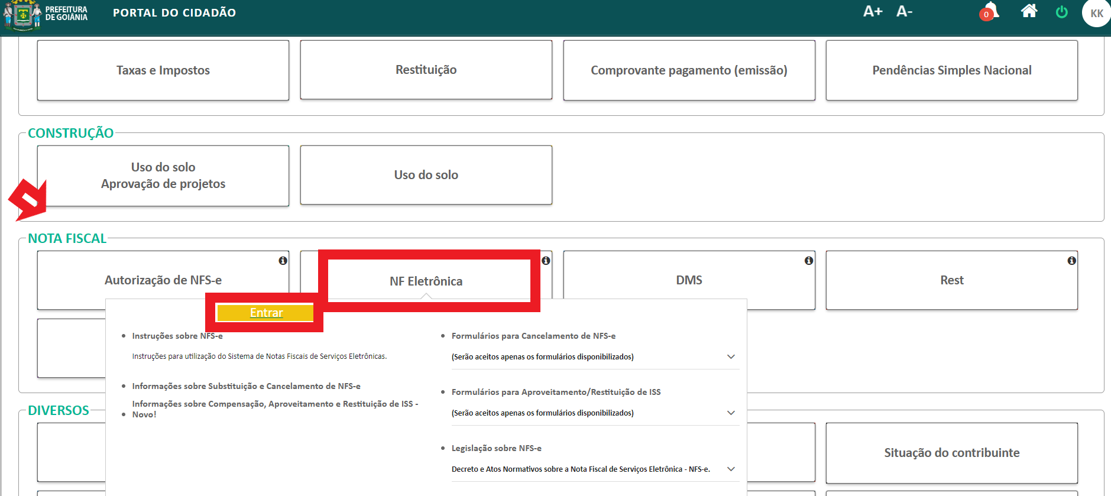Open Informações sobre Substituição e Cancelamento link
This screenshot has width=1111, height=496.
[246, 386]
